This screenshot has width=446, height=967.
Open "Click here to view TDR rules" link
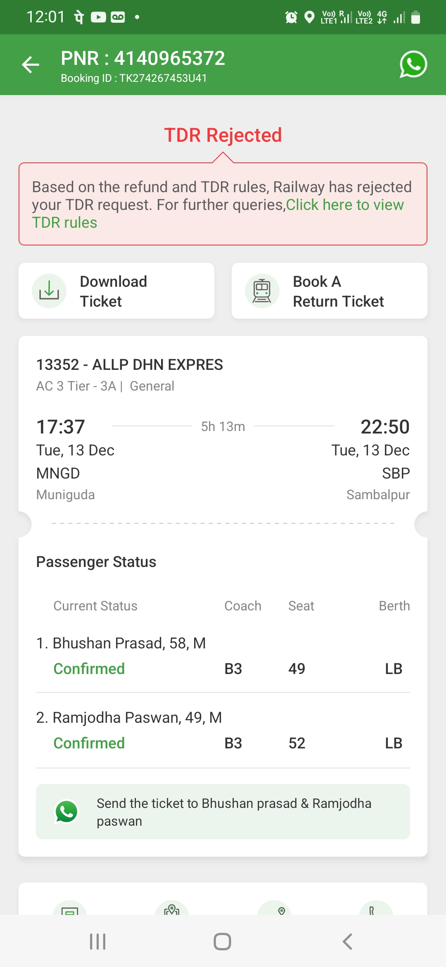tap(344, 205)
